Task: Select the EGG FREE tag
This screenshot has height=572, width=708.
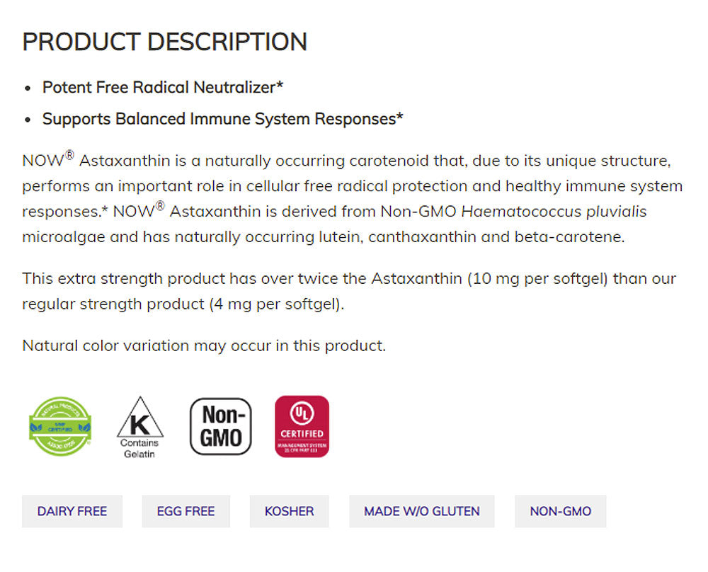Action: coord(186,511)
